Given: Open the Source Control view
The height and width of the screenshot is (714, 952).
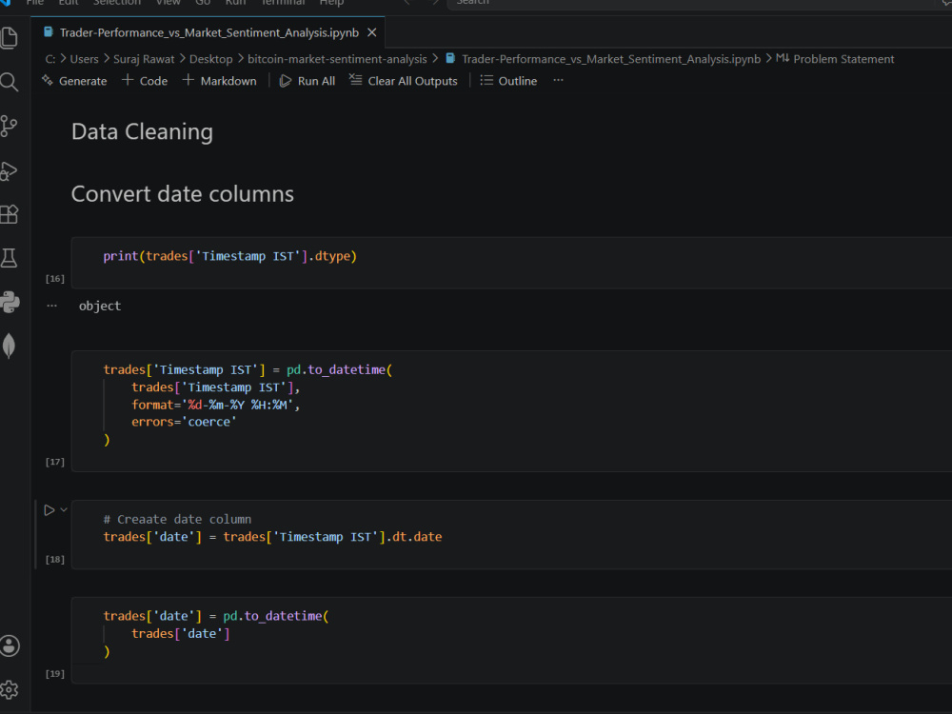Looking at the screenshot, I should coord(10,127).
